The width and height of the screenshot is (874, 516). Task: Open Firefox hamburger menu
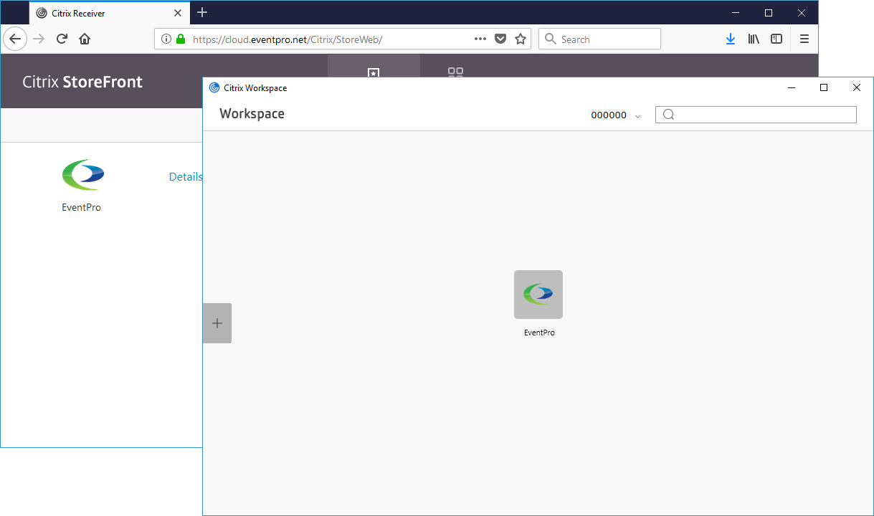click(x=804, y=39)
